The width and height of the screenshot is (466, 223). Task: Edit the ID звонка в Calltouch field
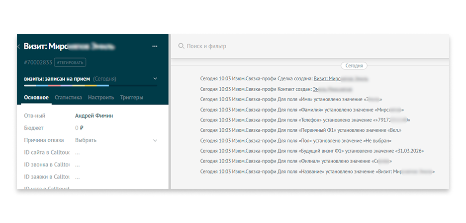[x=77, y=165]
